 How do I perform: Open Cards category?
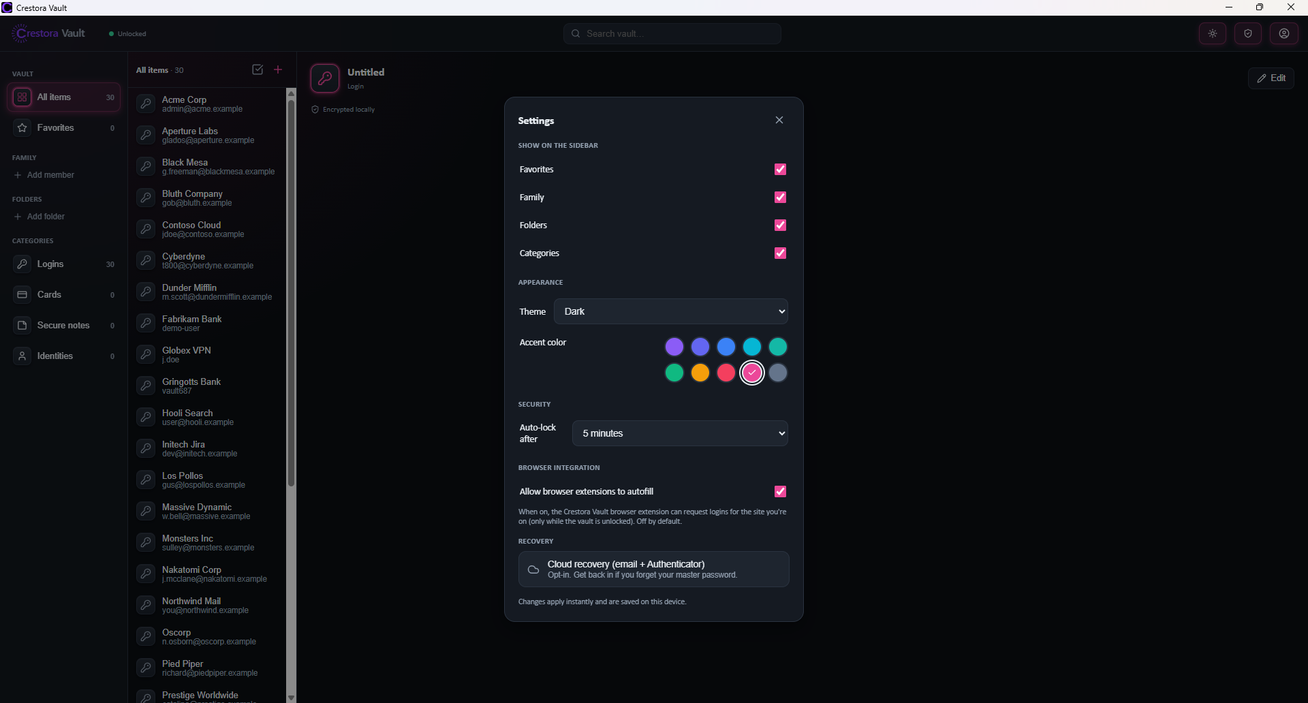(64, 295)
